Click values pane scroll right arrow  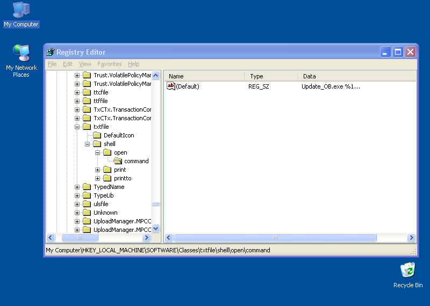(411, 237)
